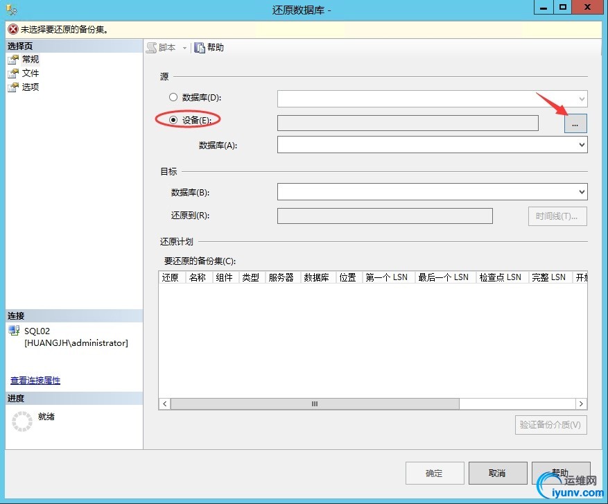The image size is (608, 504).
Task: Expand the 数据库(A) dropdown
Action: (x=582, y=145)
